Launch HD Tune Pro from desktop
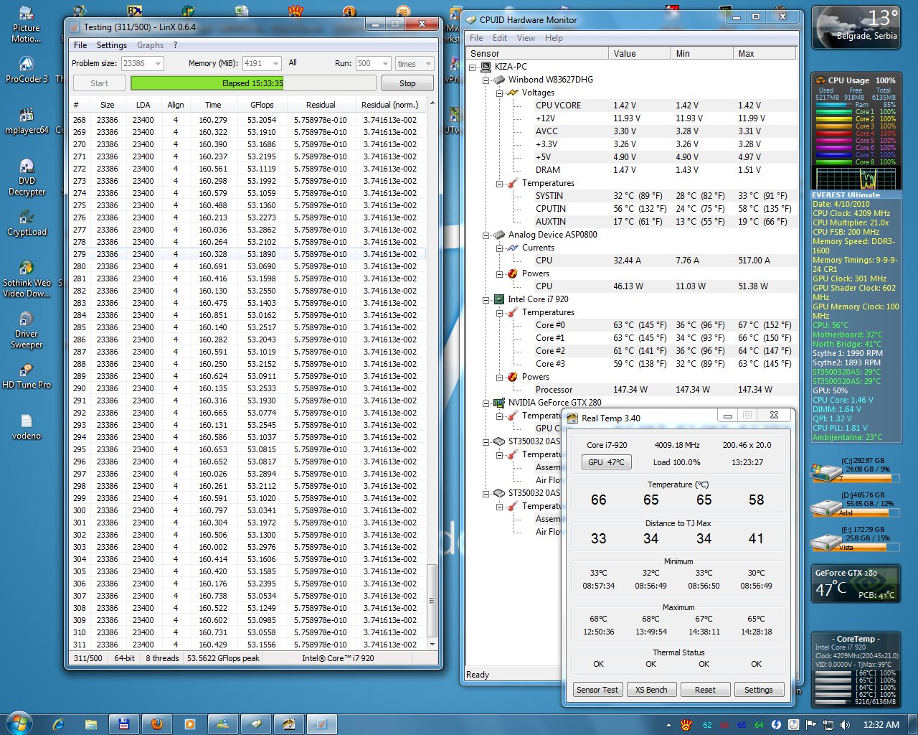The image size is (918, 735). pyautogui.click(x=27, y=376)
